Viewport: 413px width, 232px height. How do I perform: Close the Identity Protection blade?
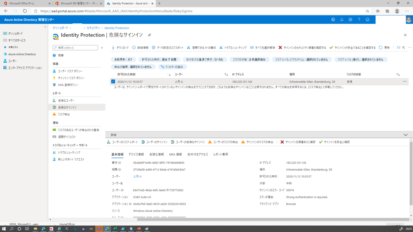coord(405,35)
